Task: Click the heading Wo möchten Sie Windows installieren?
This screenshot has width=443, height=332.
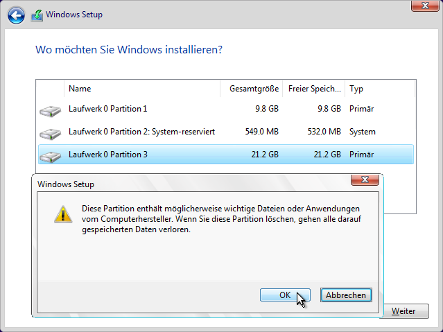Action: (x=129, y=50)
